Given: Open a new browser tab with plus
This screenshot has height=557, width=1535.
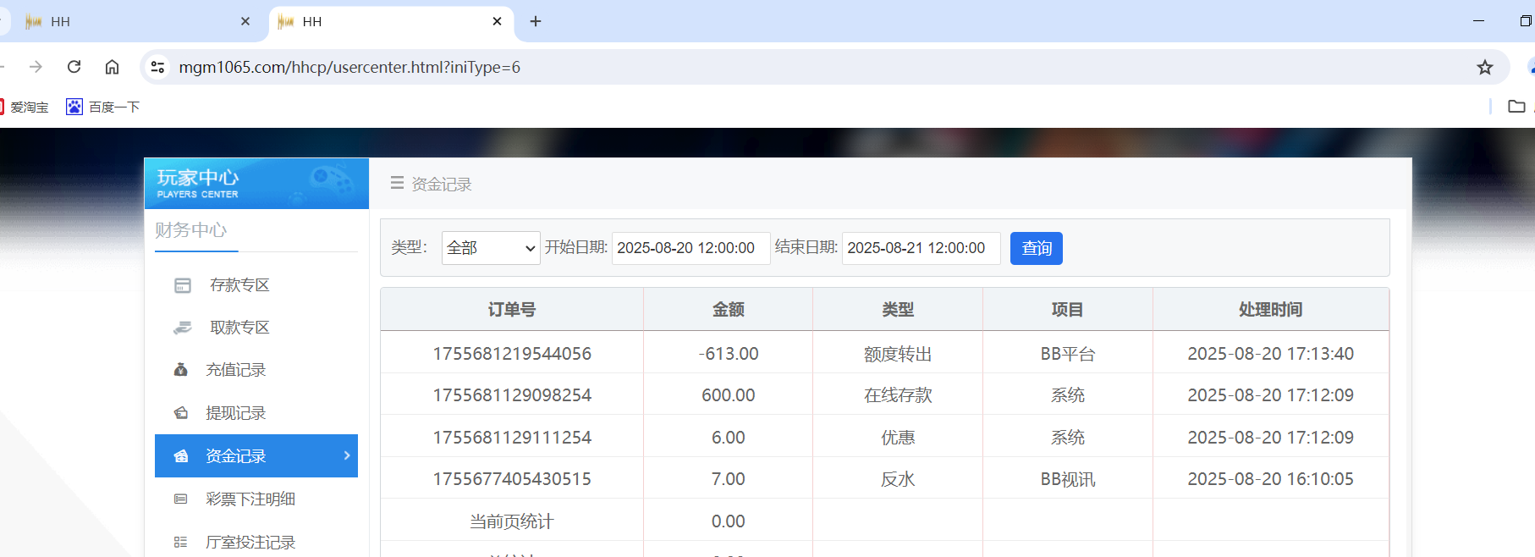Looking at the screenshot, I should 536,21.
